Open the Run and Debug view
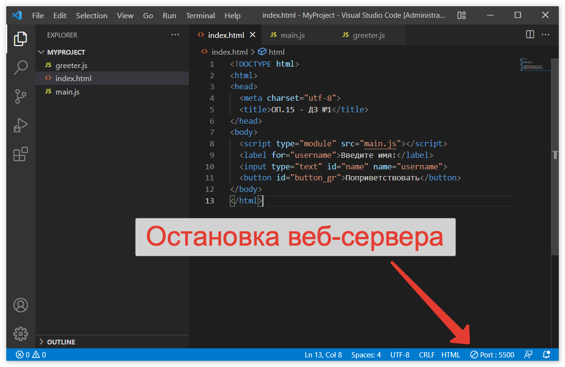 click(20, 125)
